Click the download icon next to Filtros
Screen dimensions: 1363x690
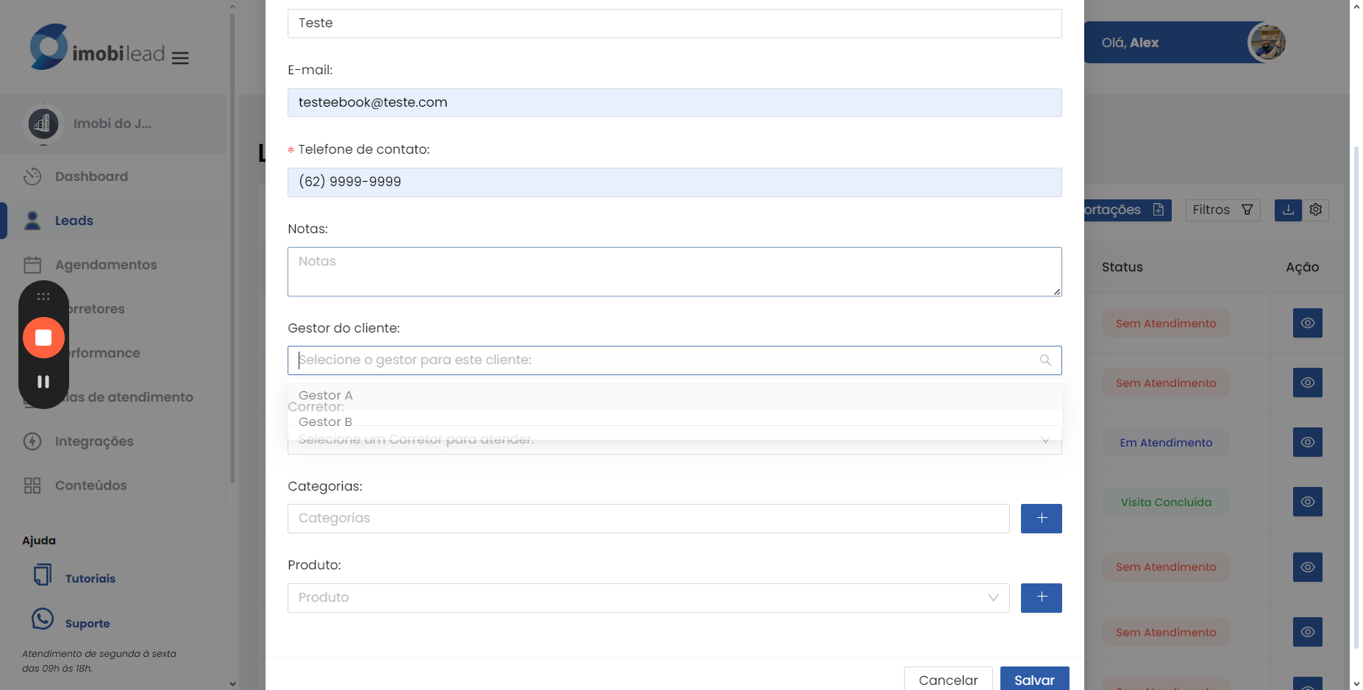click(1287, 210)
